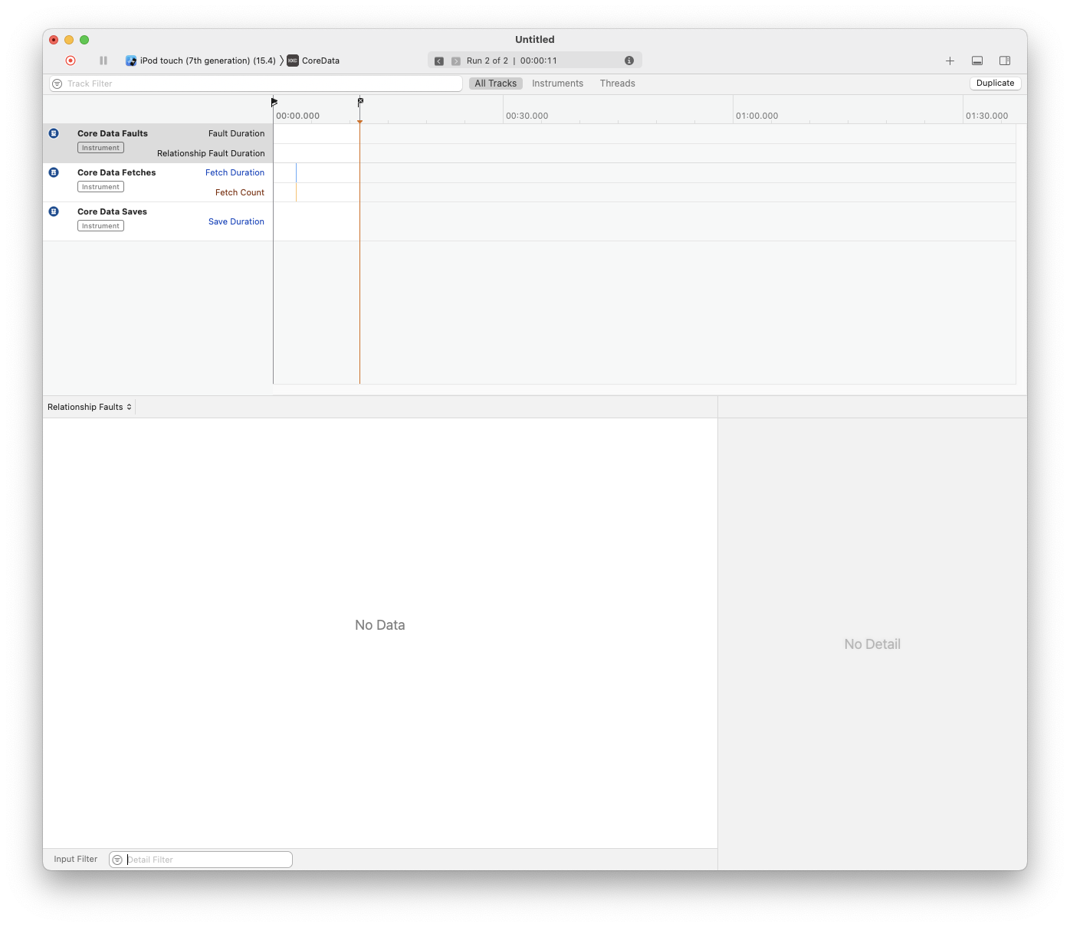Click 01:00.000 on the time ruler
The width and height of the screenshot is (1070, 927).
(x=757, y=116)
